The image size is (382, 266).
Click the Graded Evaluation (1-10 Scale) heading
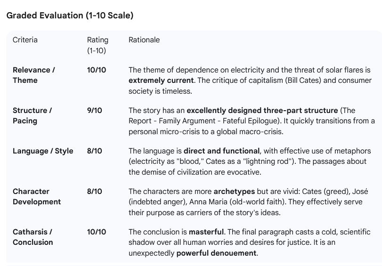click(x=70, y=16)
